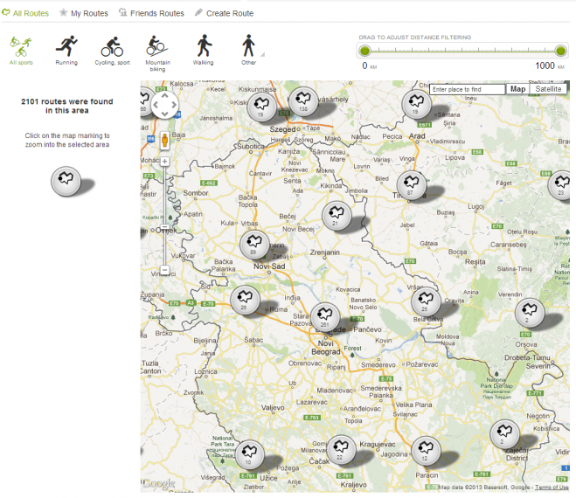Click 'Drag to adjust distance filtering' label
The height and width of the screenshot is (498, 576).
point(414,37)
